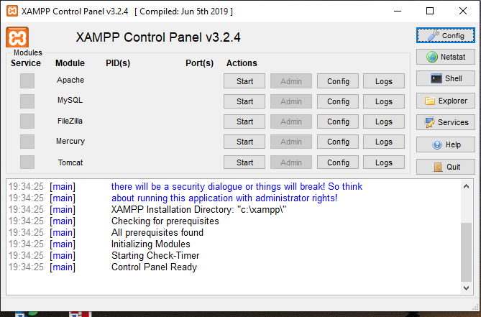
Task: Open the FileZilla Logs menu
Action: click(384, 121)
